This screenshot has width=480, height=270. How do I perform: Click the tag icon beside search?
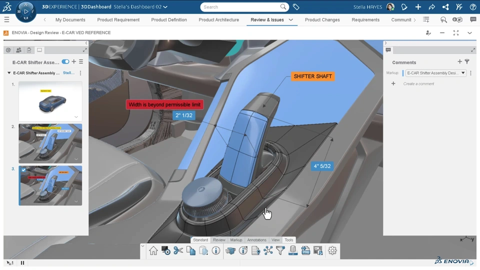click(x=296, y=6)
